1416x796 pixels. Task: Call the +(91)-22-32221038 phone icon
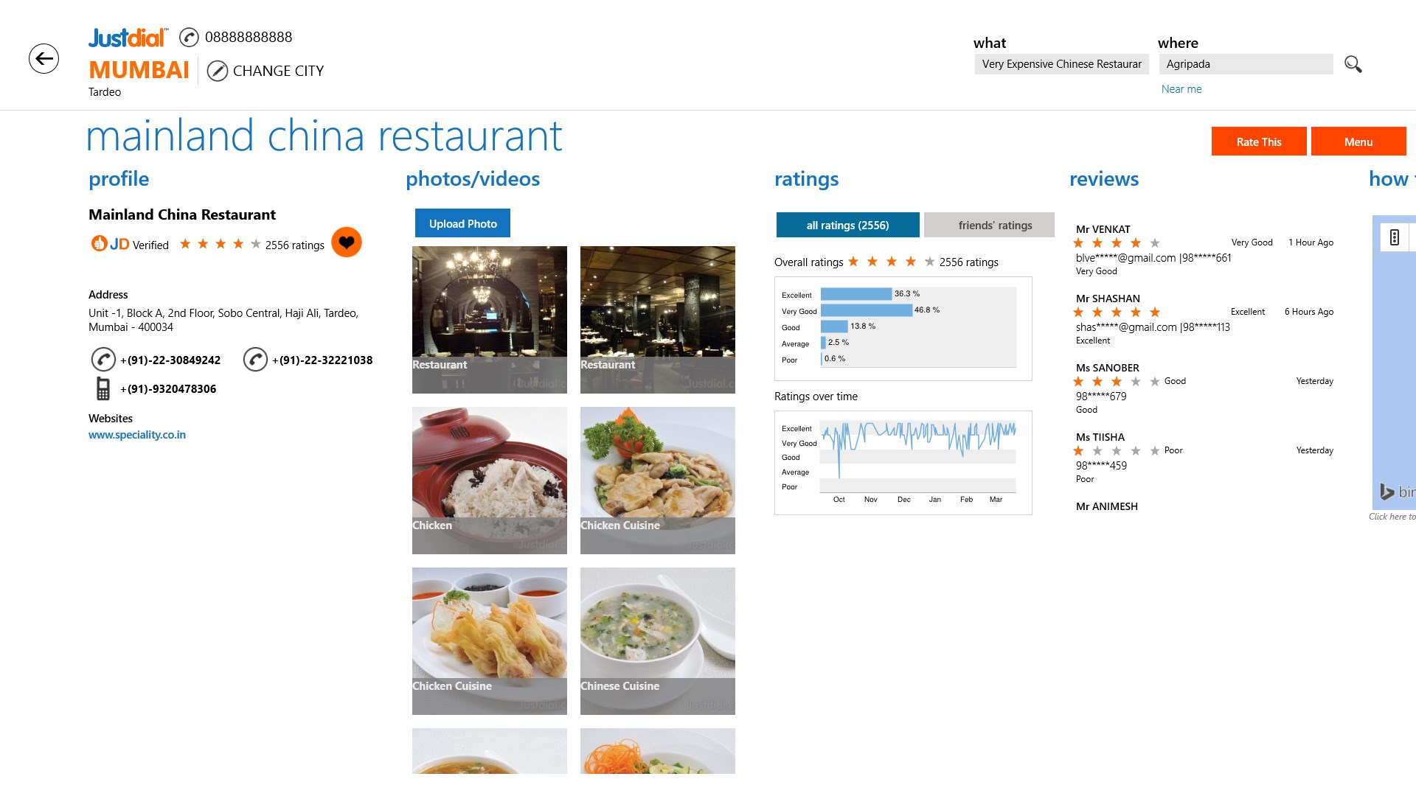click(255, 359)
